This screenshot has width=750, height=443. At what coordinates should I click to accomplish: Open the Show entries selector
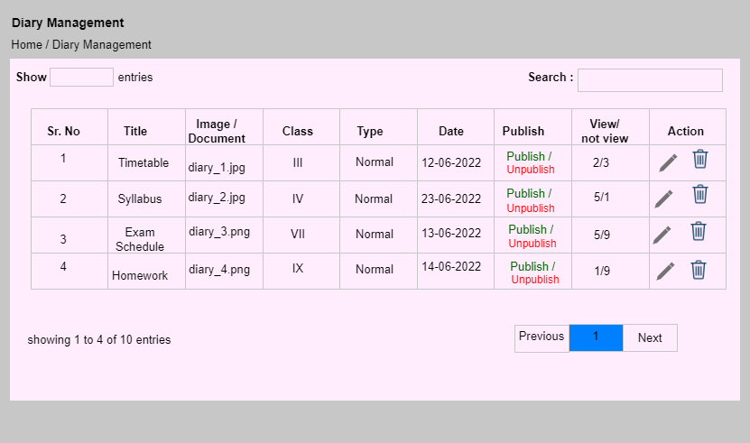coord(82,77)
